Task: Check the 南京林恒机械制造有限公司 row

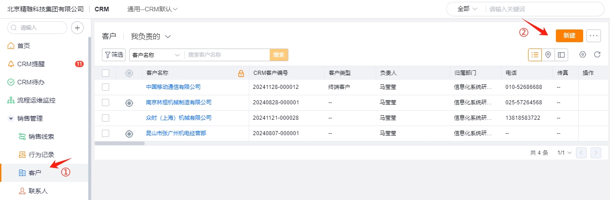Action: [x=106, y=102]
